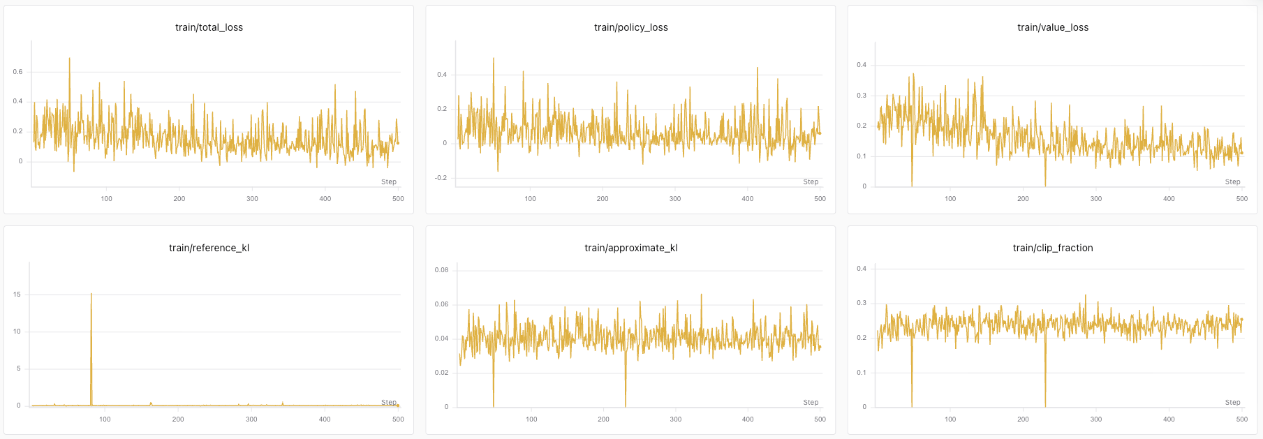Select the train/clip_fraction chart title

(x=1052, y=248)
